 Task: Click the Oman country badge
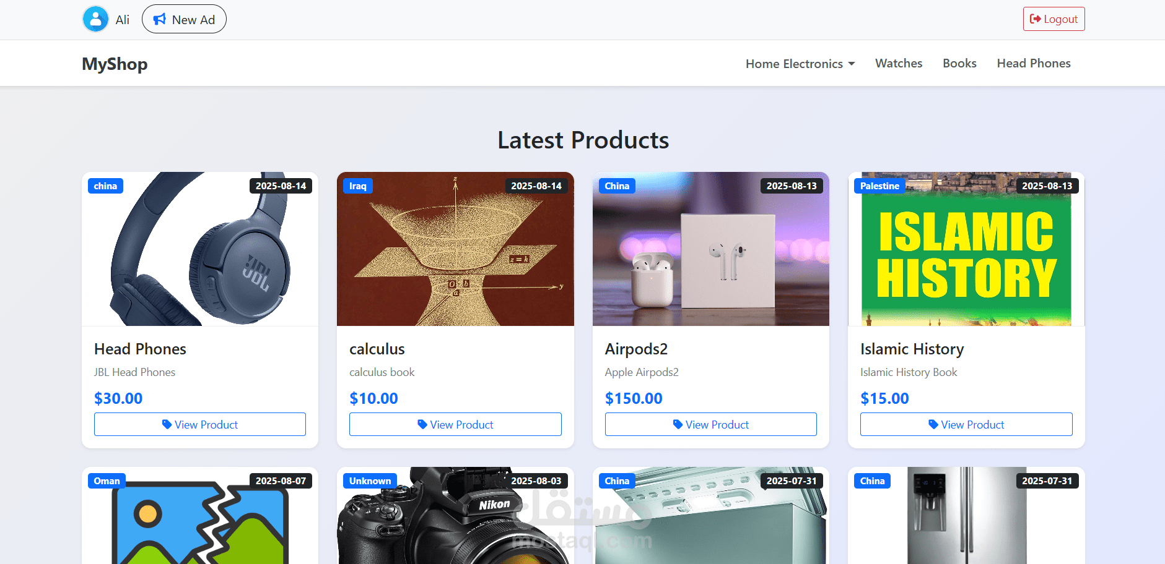pyautogui.click(x=107, y=481)
